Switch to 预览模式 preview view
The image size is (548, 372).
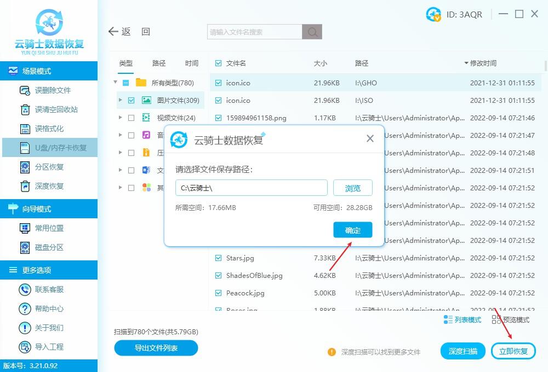(x=511, y=319)
